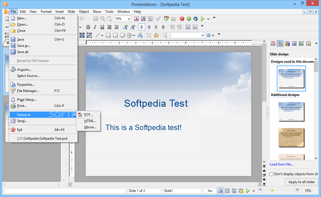Toggle normal slide view button
The height and width of the screenshot is (197, 321).
220,191
